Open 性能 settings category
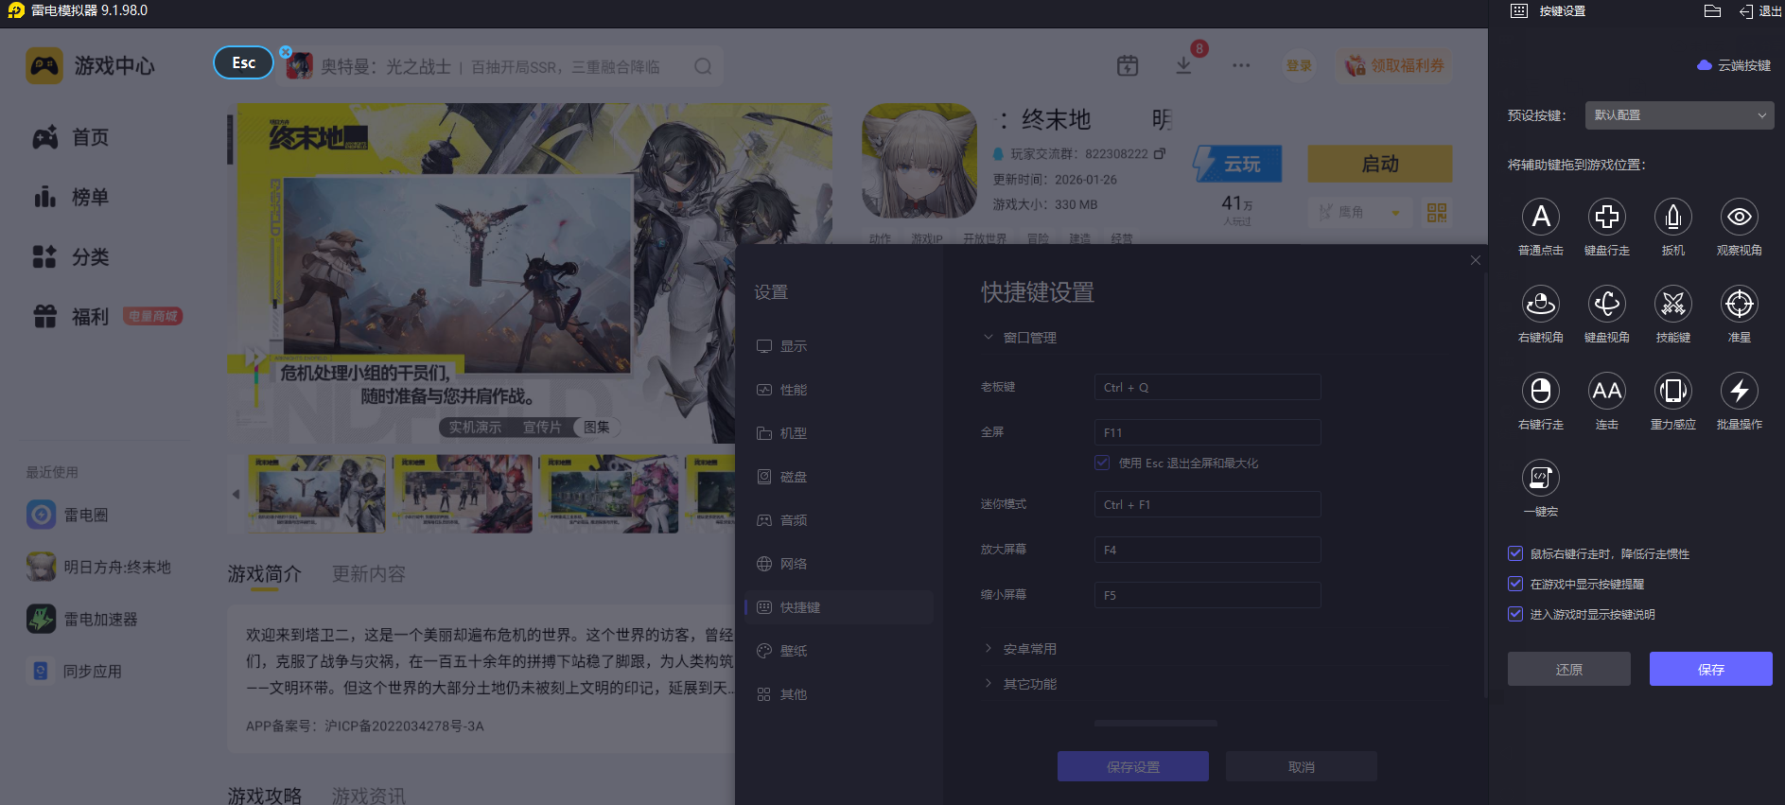The width and height of the screenshot is (1785, 805). tap(839, 390)
